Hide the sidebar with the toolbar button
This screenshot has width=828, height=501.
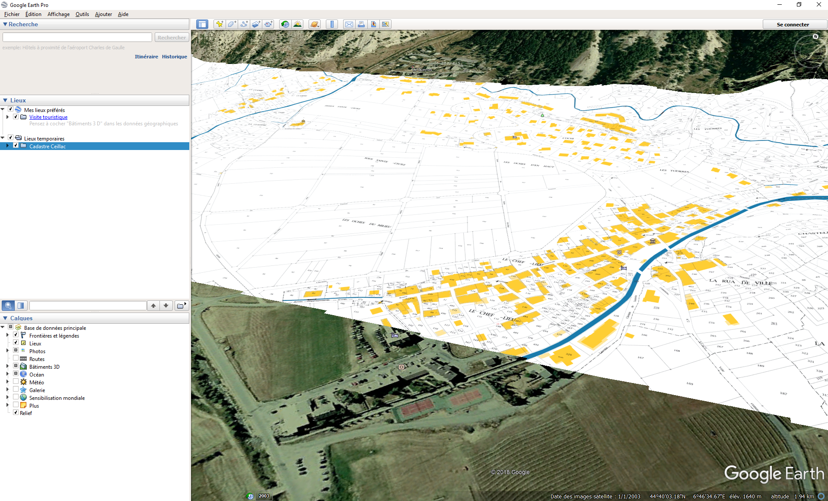click(x=202, y=24)
